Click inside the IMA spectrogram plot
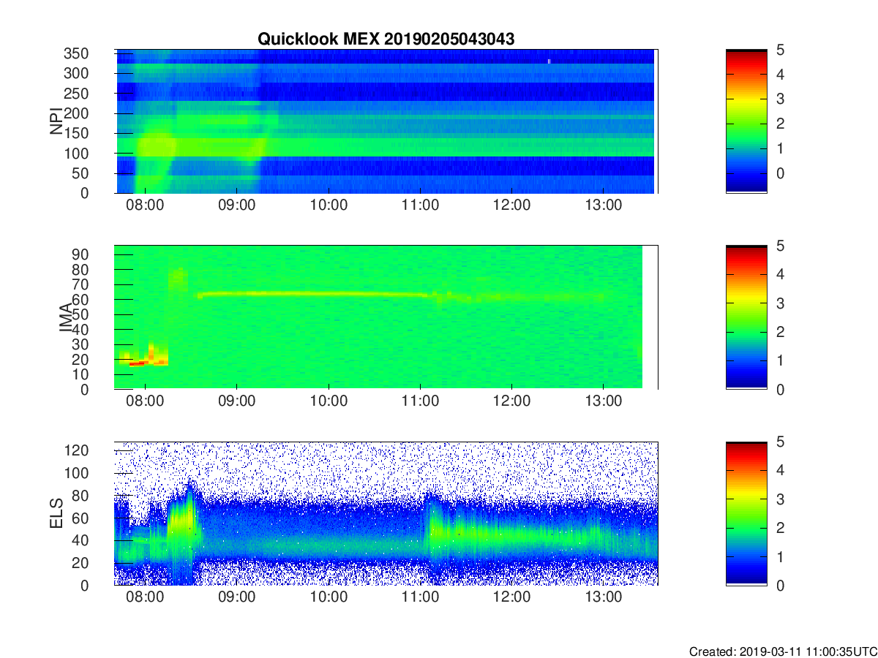Screen dimensions: 878x658 click(x=386, y=317)
